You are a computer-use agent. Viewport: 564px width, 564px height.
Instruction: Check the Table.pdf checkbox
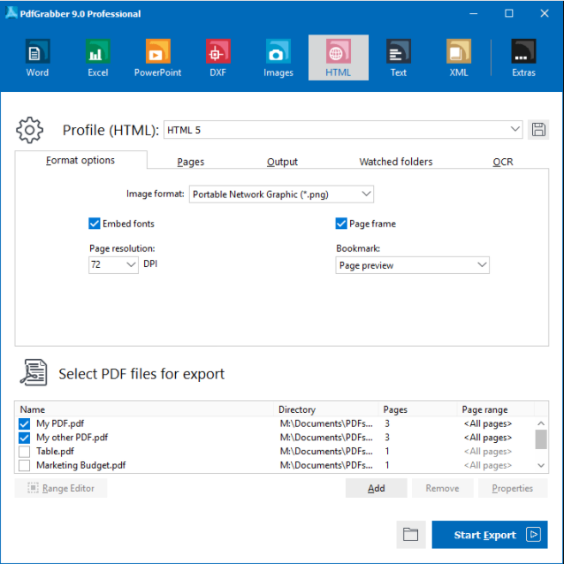pos(24,452)
